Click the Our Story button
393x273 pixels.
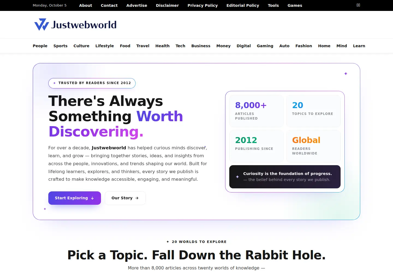pyautogui.click(x=125, y=198)
